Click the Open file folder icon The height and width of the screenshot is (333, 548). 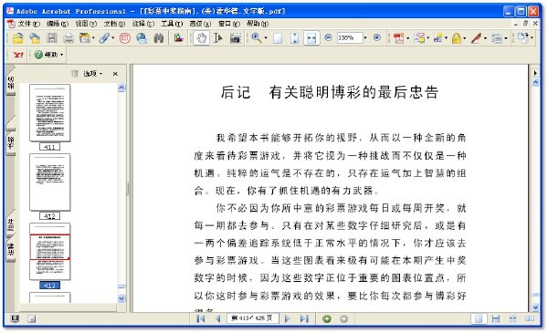click(17, 38)
